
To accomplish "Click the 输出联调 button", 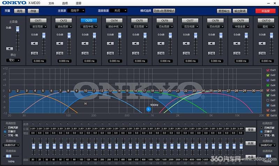I will click(x=240, y=11).
